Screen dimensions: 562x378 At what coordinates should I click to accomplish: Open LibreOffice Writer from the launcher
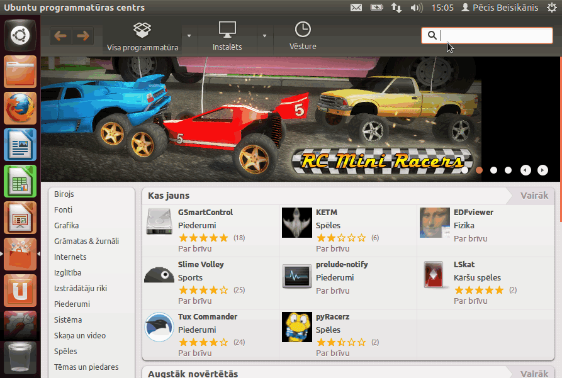tap(20, 145)
